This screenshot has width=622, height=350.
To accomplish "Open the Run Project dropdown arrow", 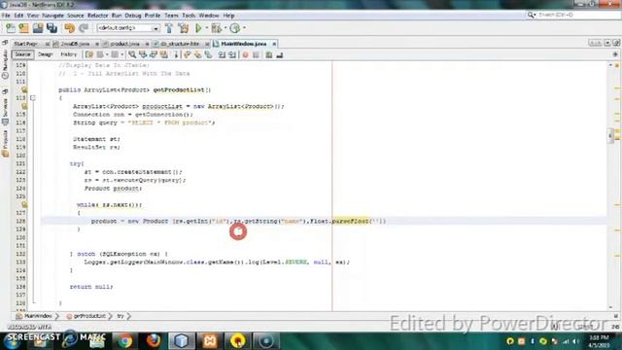I will coord(207,28).
